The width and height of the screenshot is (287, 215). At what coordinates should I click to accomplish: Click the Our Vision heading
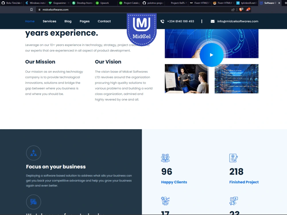click(x=108, y=62)
